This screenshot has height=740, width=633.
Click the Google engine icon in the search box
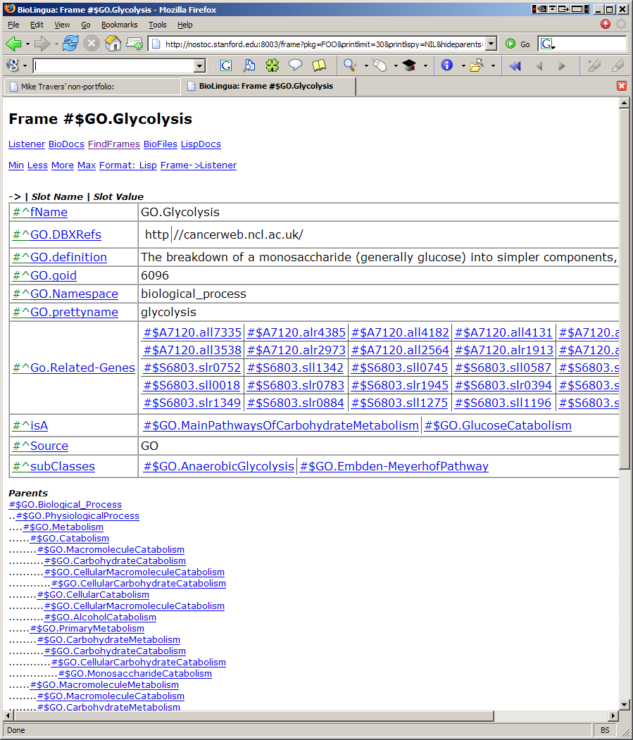546,44
